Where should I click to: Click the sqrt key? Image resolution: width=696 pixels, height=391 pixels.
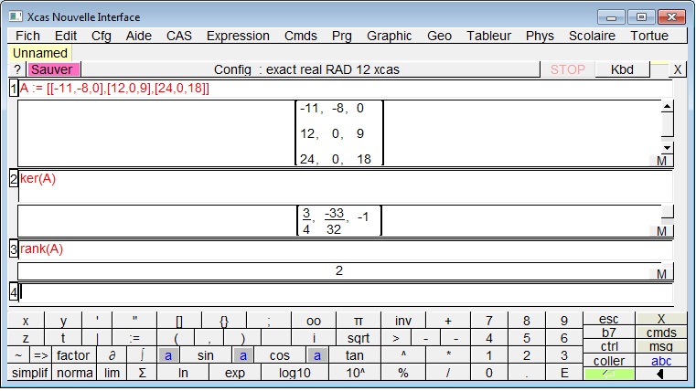point(359,338)
